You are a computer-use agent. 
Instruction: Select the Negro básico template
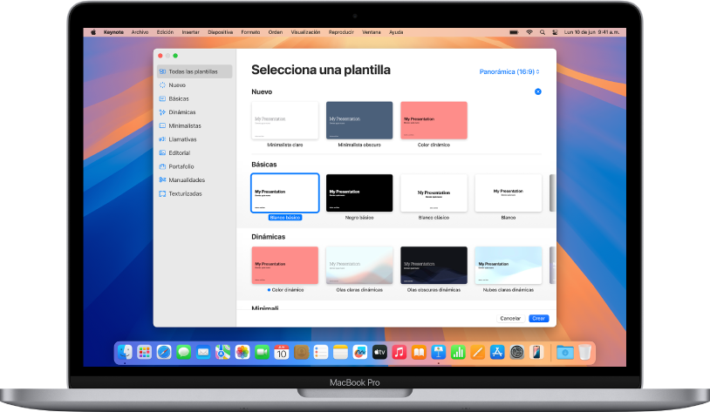pos(359,192)
